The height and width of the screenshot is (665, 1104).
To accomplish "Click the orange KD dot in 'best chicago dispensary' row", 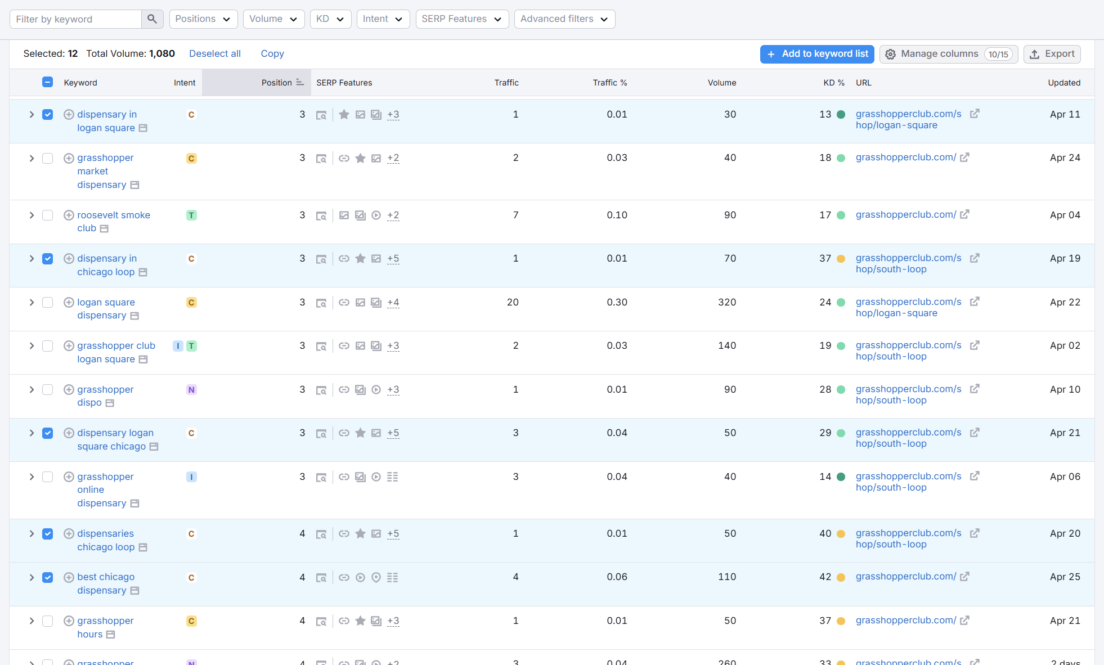I will click(841, 577).
